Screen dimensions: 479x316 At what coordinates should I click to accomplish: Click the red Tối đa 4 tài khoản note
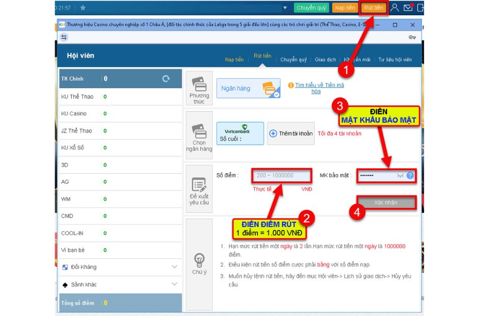339,134
